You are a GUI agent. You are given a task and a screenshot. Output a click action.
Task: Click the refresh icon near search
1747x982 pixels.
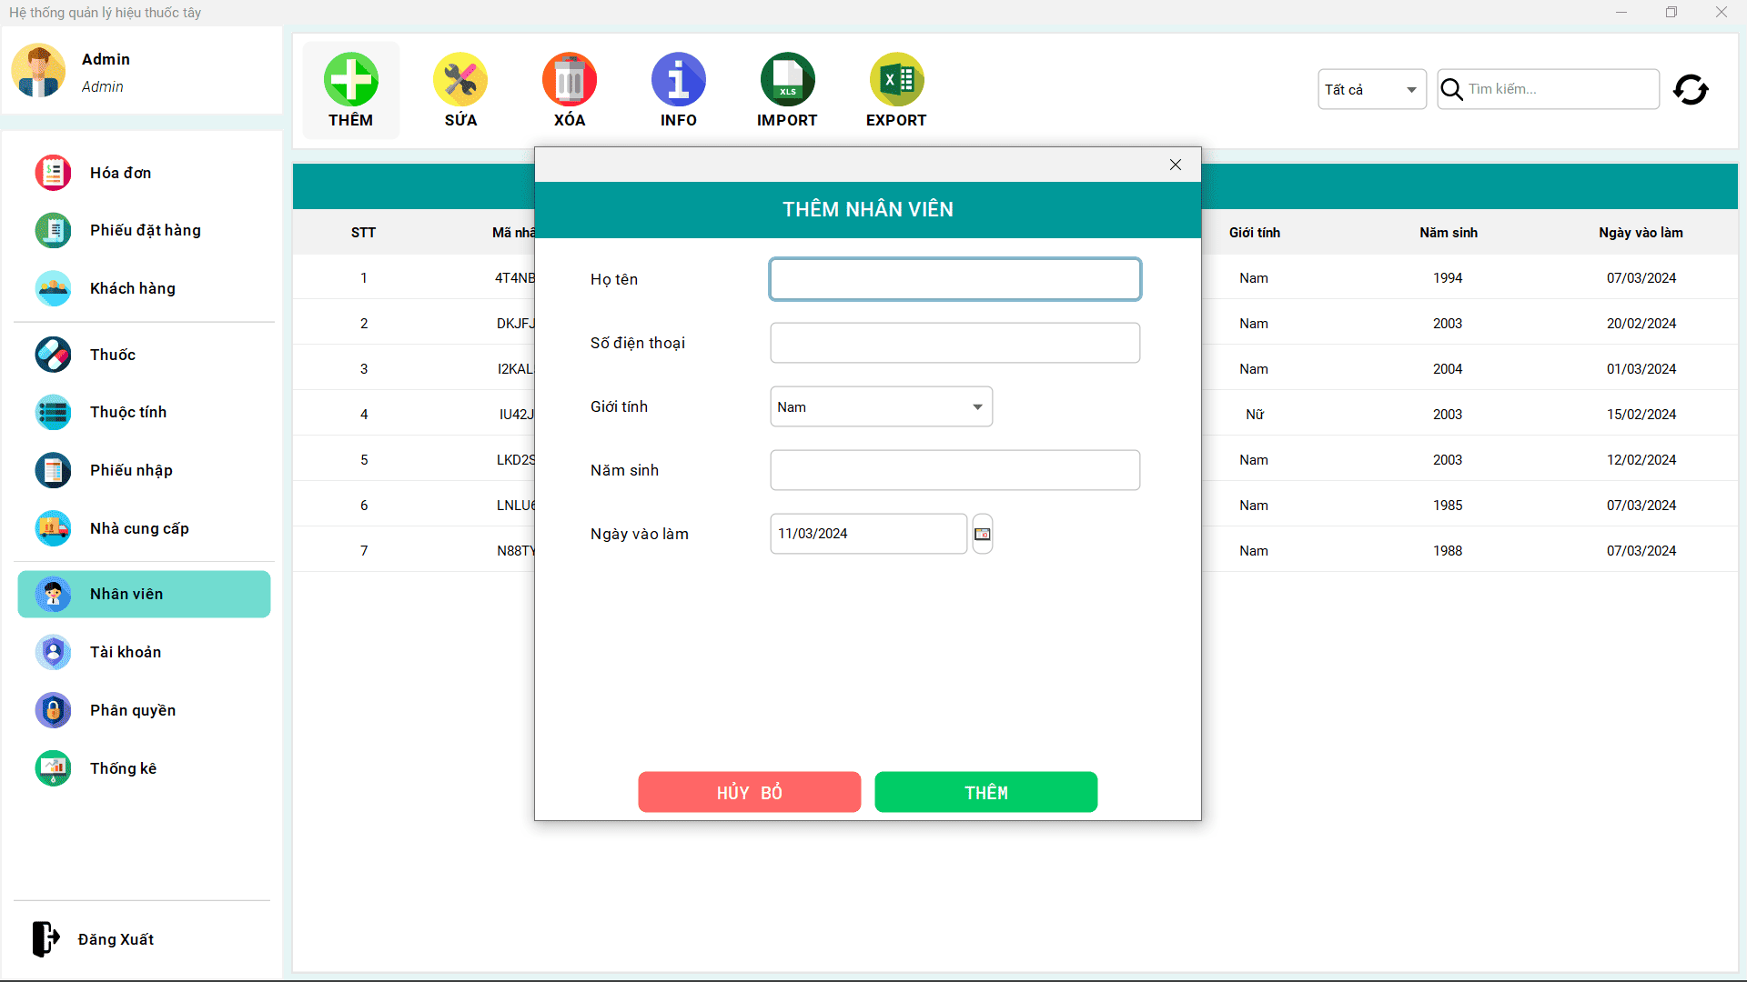[1691, 89]
